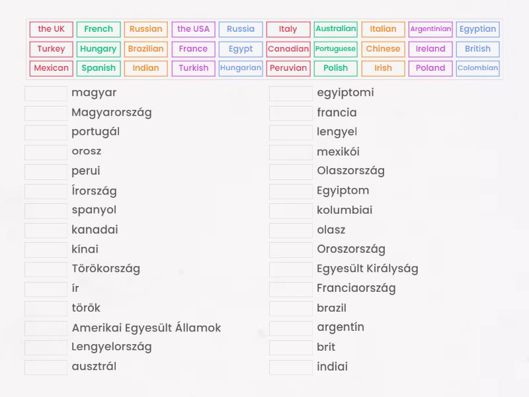Select the word tile 'Russian'
This screenshot has height=397, width=529.
click(146, 29)
